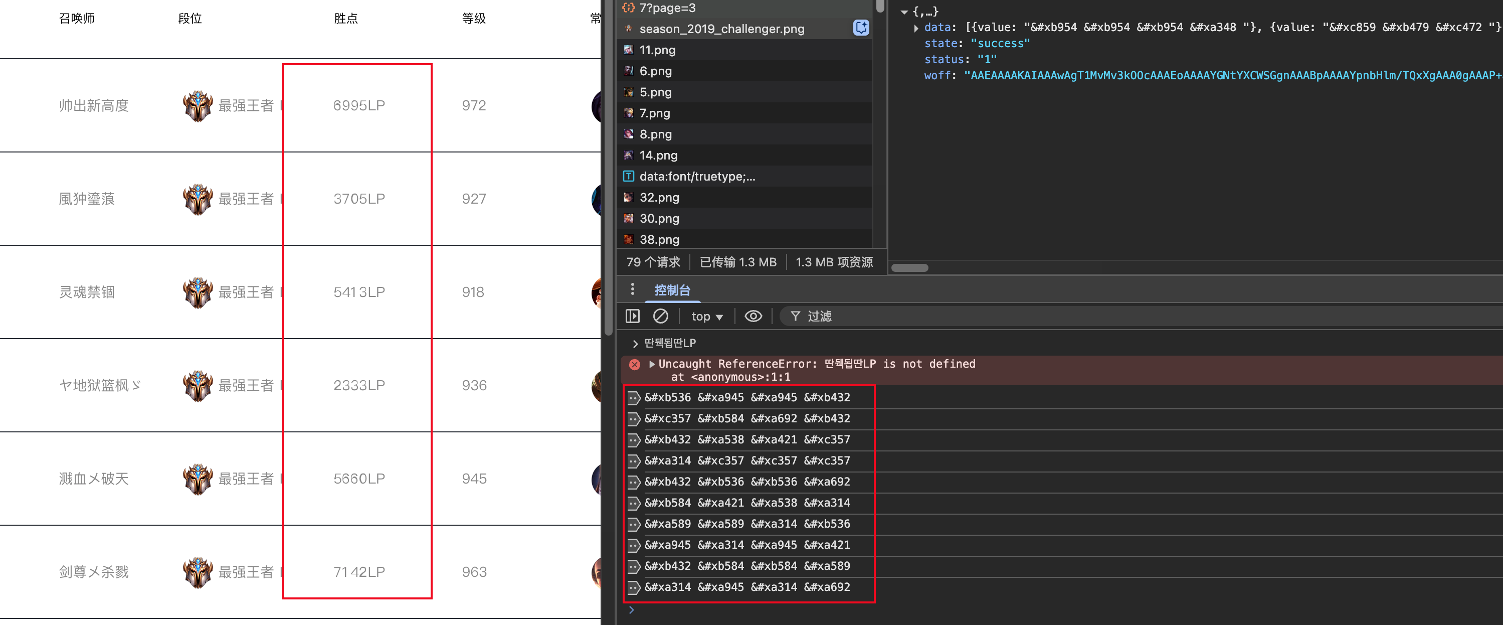The width and height of the screenshot is (1503, 625).
Task: Open the three-dot drawer menu
Action: point(633,289)
